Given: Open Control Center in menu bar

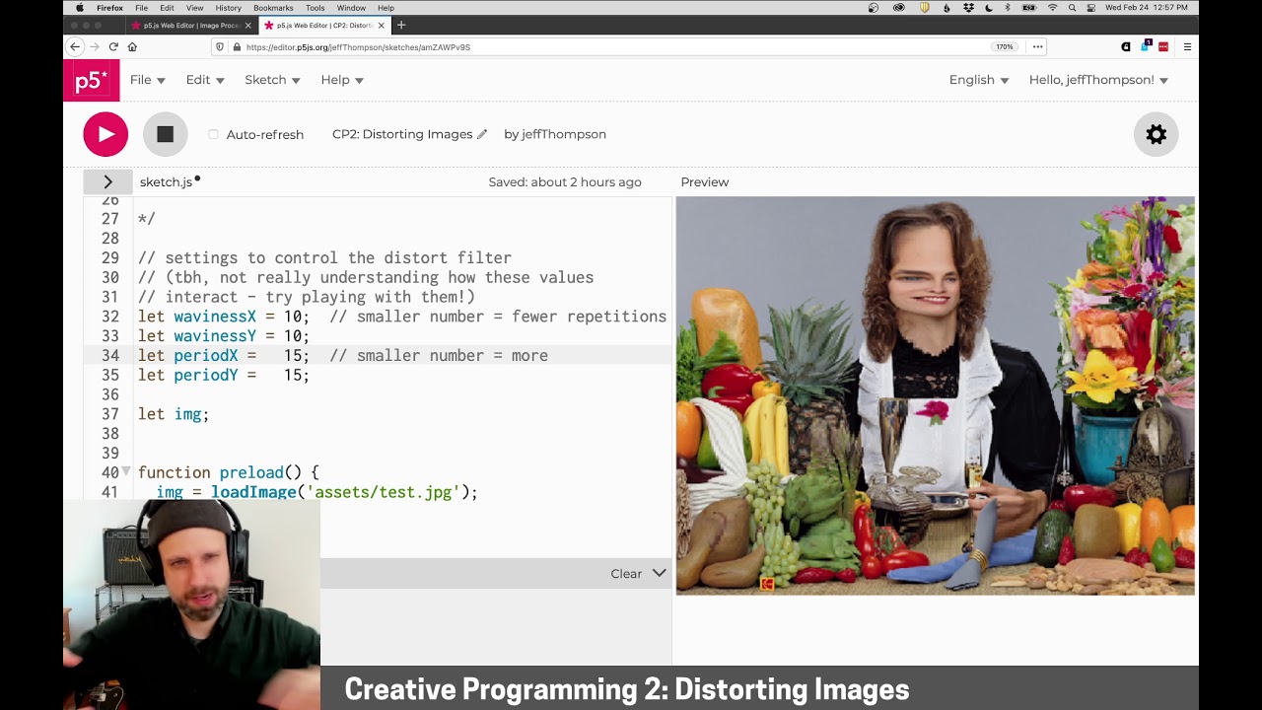Looking at the screenshot, I should (1090, 8).
